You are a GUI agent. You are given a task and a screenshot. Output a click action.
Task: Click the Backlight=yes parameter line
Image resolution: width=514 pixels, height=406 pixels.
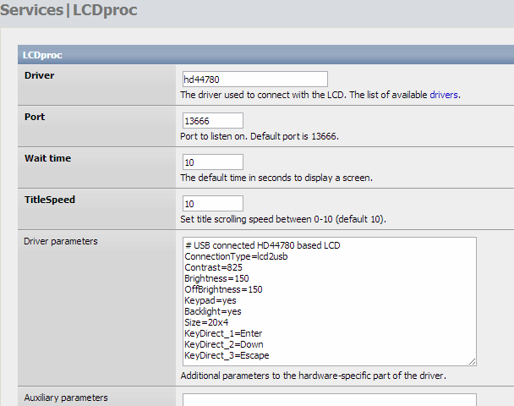tap(213, 311)
